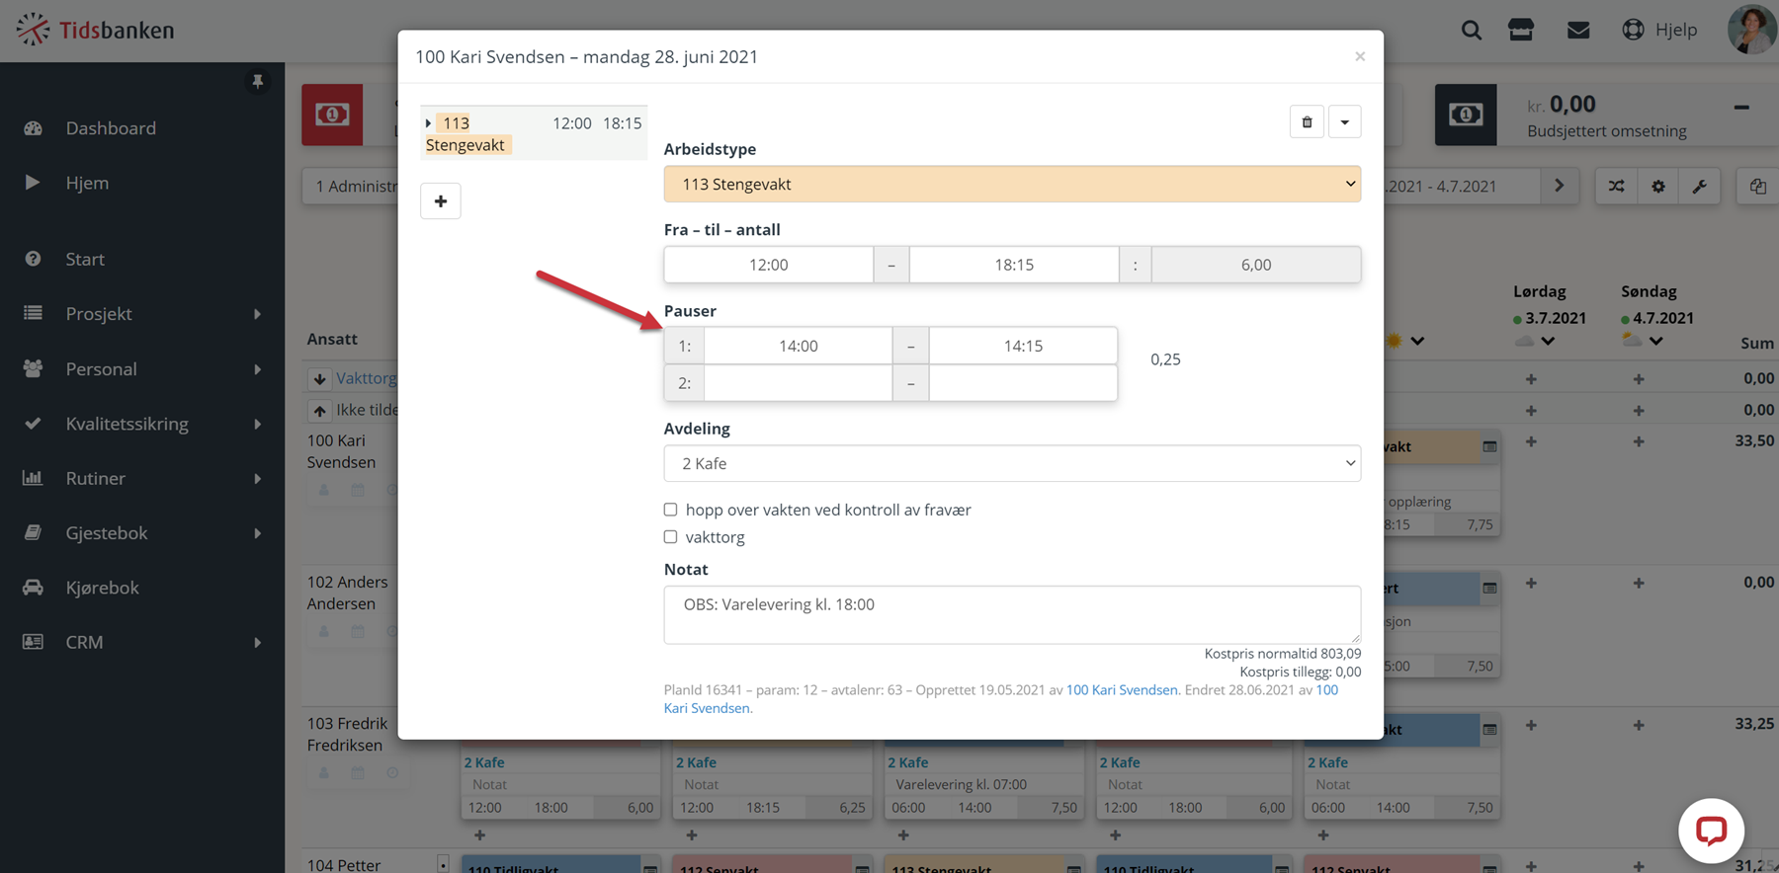Check hopp over vakten ved kontroll av fravær
The width and height of the screenshot is (1779, 873).
tap(670, 510)
